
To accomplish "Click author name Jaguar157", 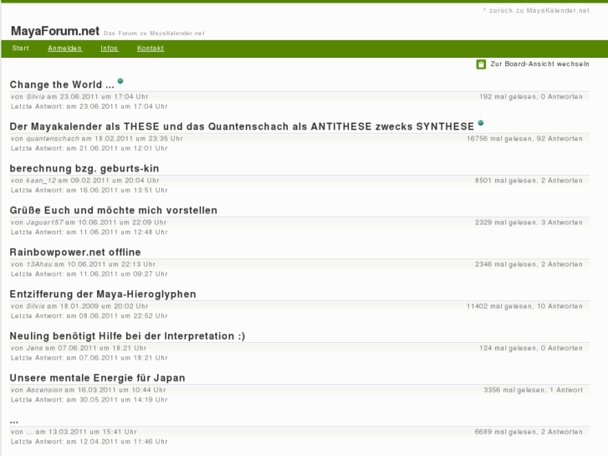I will pyautogui.click(x=44, y=223).
